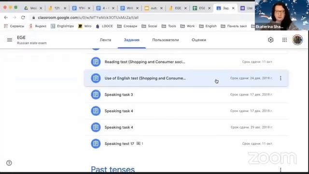The width and height of the screenshot is (309, 174).
Task: Switch to the Оценки tab
Action: (199, 40)
